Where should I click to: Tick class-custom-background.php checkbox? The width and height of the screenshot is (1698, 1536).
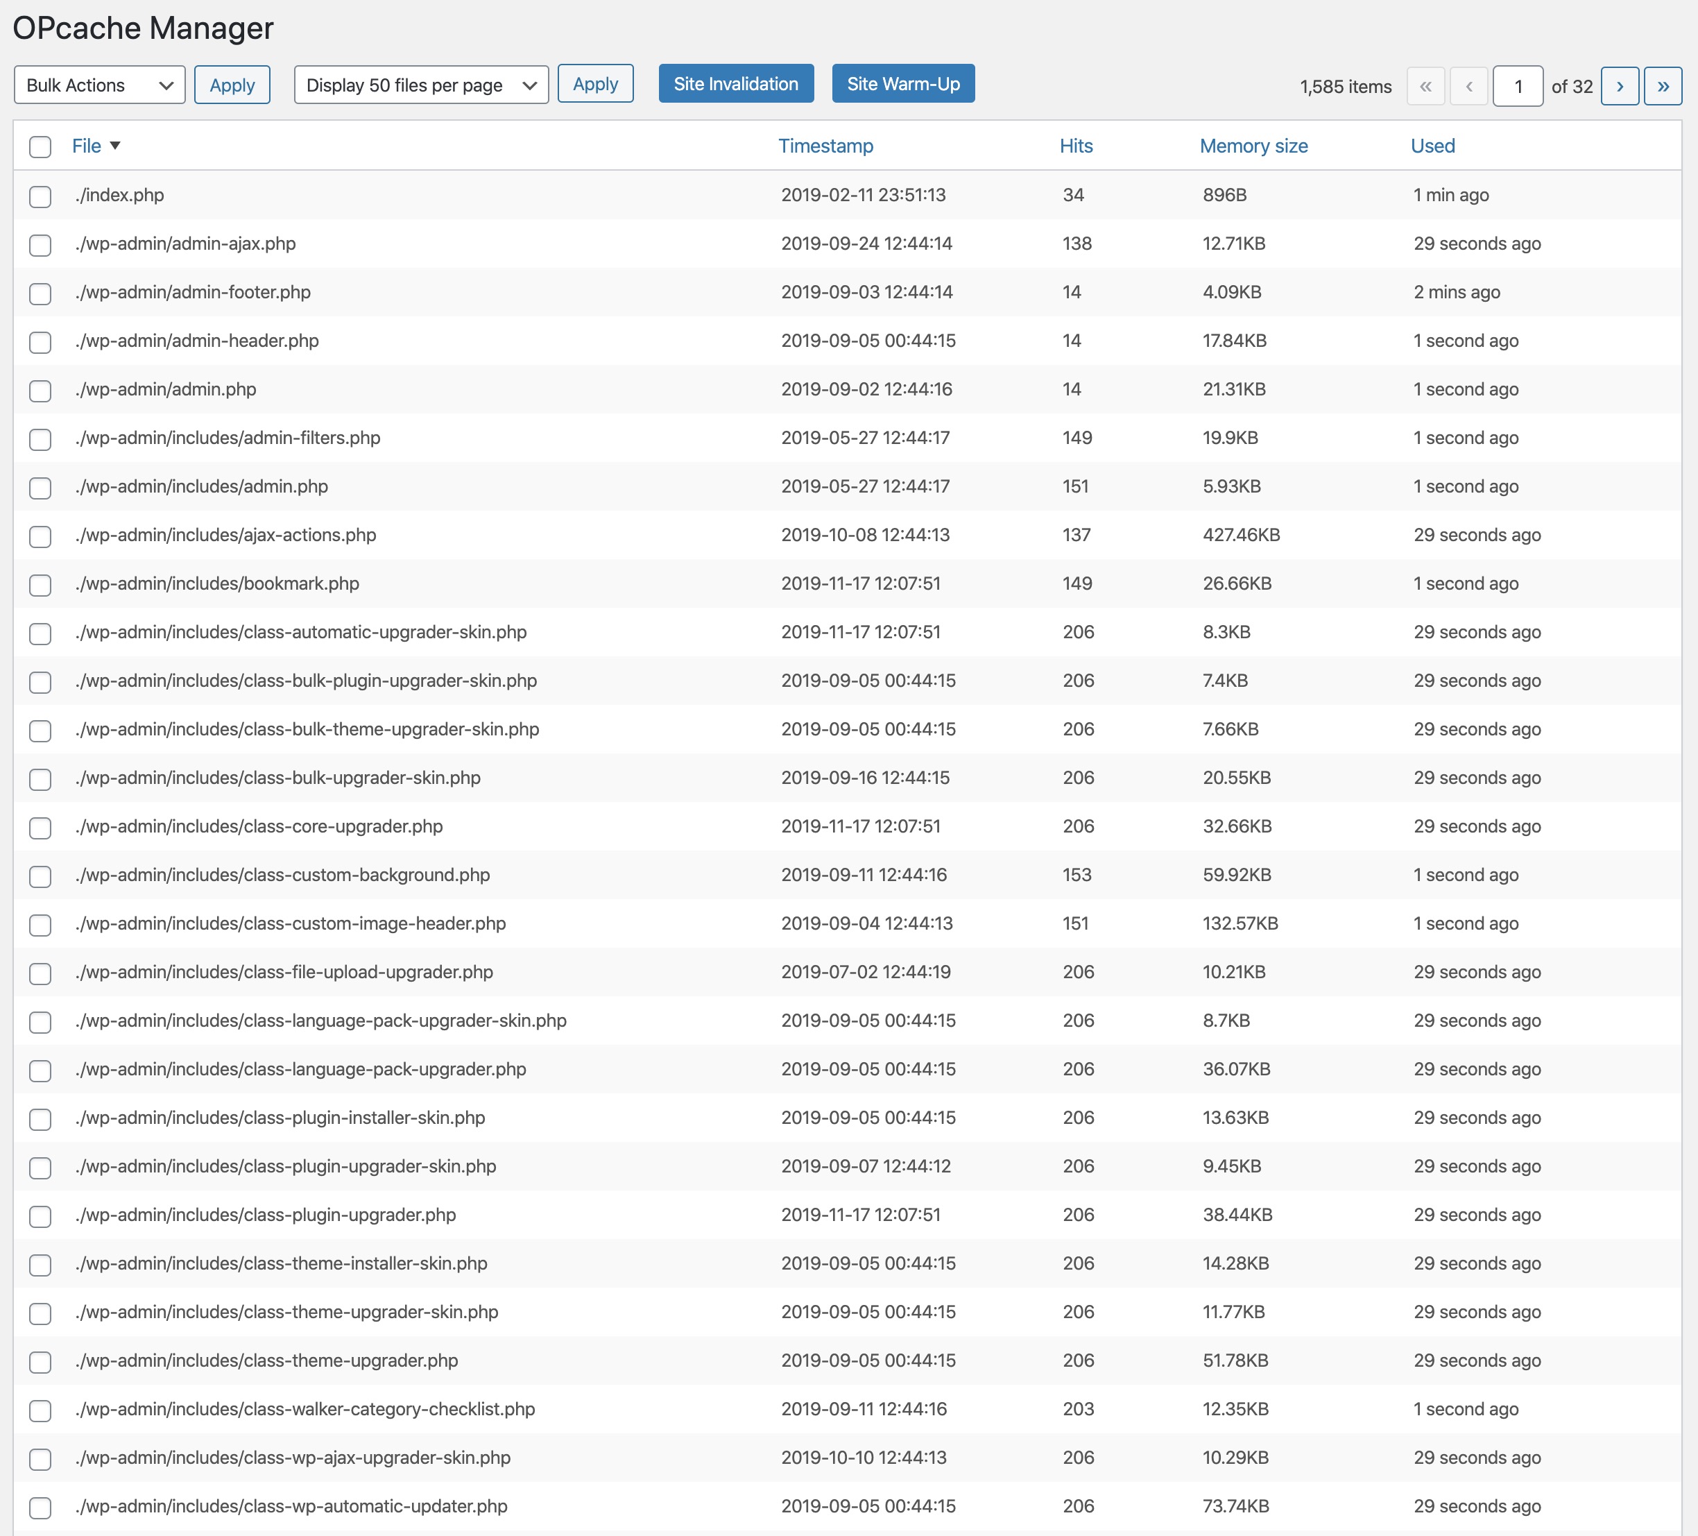(40, 876)
